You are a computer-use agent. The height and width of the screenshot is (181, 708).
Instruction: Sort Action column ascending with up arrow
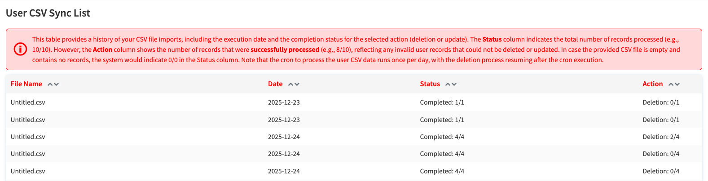click(x=671, y=84)
